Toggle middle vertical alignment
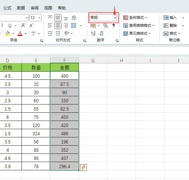 point(58,18)
